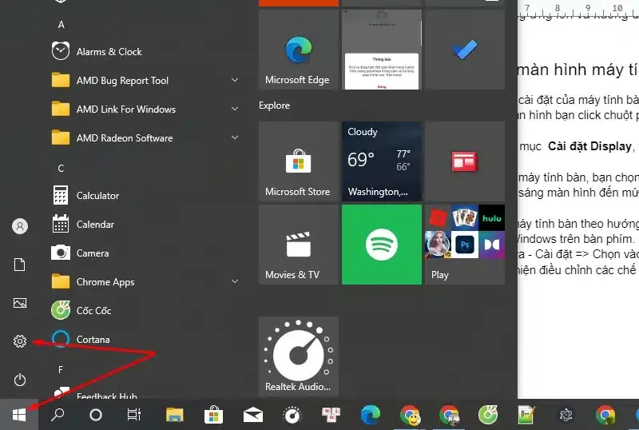The height and width of the screenshot is (430, 639).
Task: Click letter C header in app list
Action: point(61,168)
